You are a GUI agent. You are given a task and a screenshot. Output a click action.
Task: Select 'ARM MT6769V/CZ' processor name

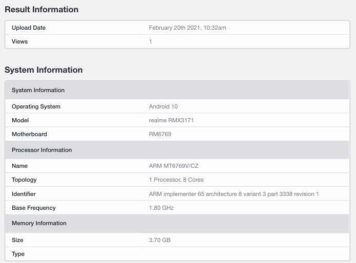click(174, 166)
